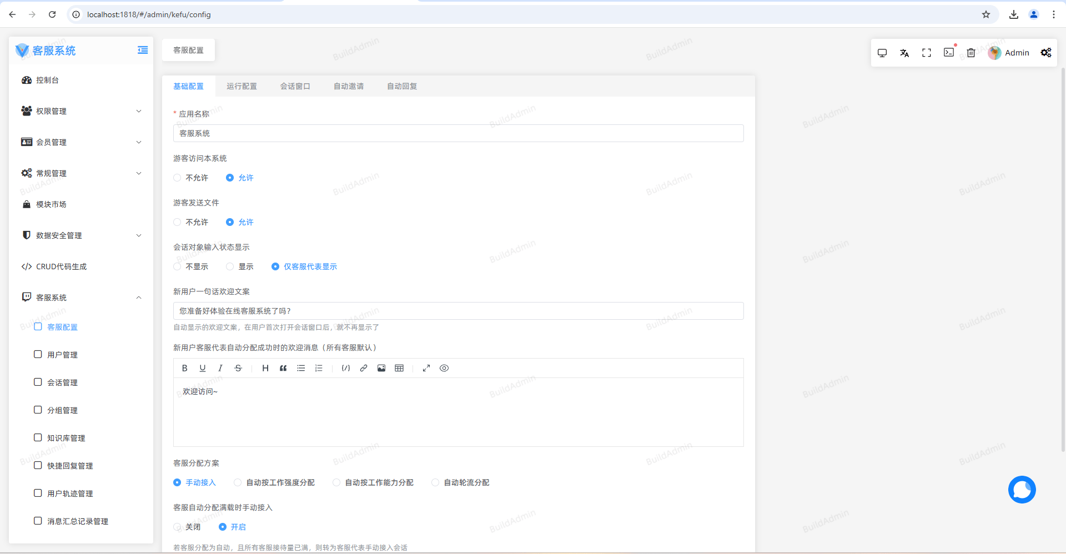Click the Admin avatar

[994, 53]
